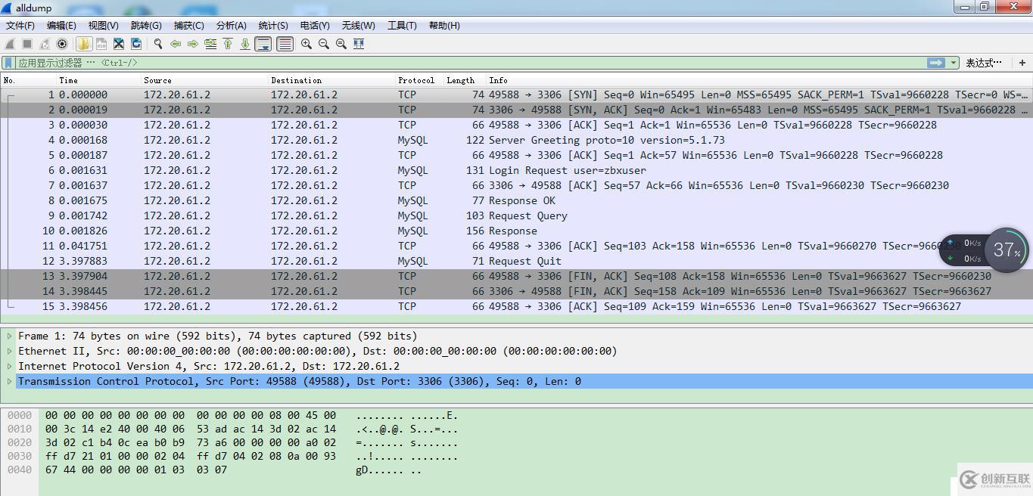This screenshot has height=496, width=1033.
Task: Select the start capture shark fin icon
Action: [9, 43]
